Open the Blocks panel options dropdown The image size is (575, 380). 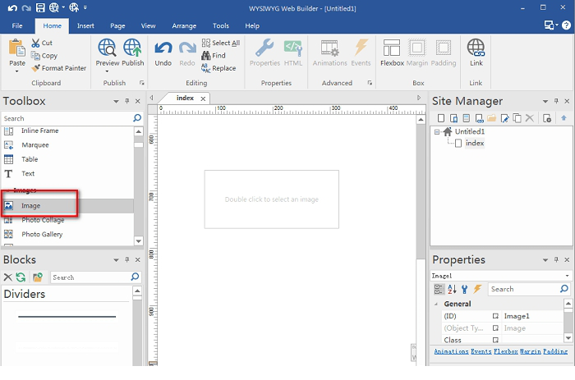[116, 260]
